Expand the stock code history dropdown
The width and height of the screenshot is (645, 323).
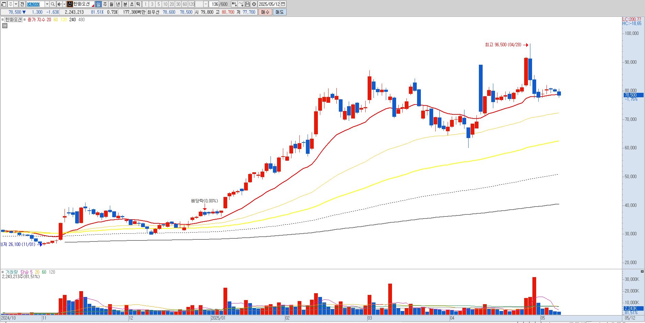tap(47, 4)
